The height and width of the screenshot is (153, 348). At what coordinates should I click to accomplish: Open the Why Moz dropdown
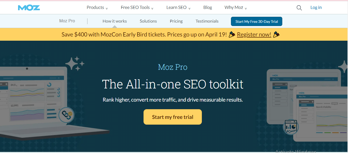233,7
